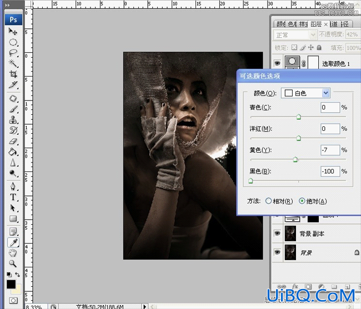Switch to the 样式 tab
The image size is (361, 309).
tap(303, 24)
